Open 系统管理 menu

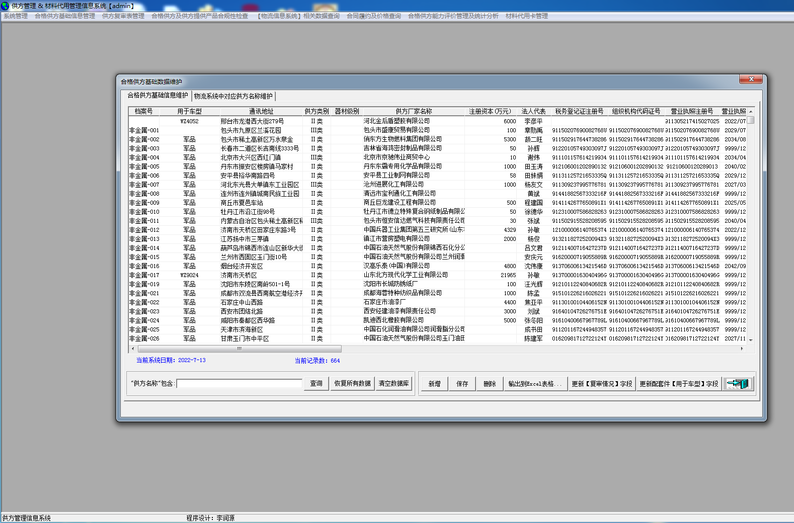pyautogui.click(x=16, y=16)
